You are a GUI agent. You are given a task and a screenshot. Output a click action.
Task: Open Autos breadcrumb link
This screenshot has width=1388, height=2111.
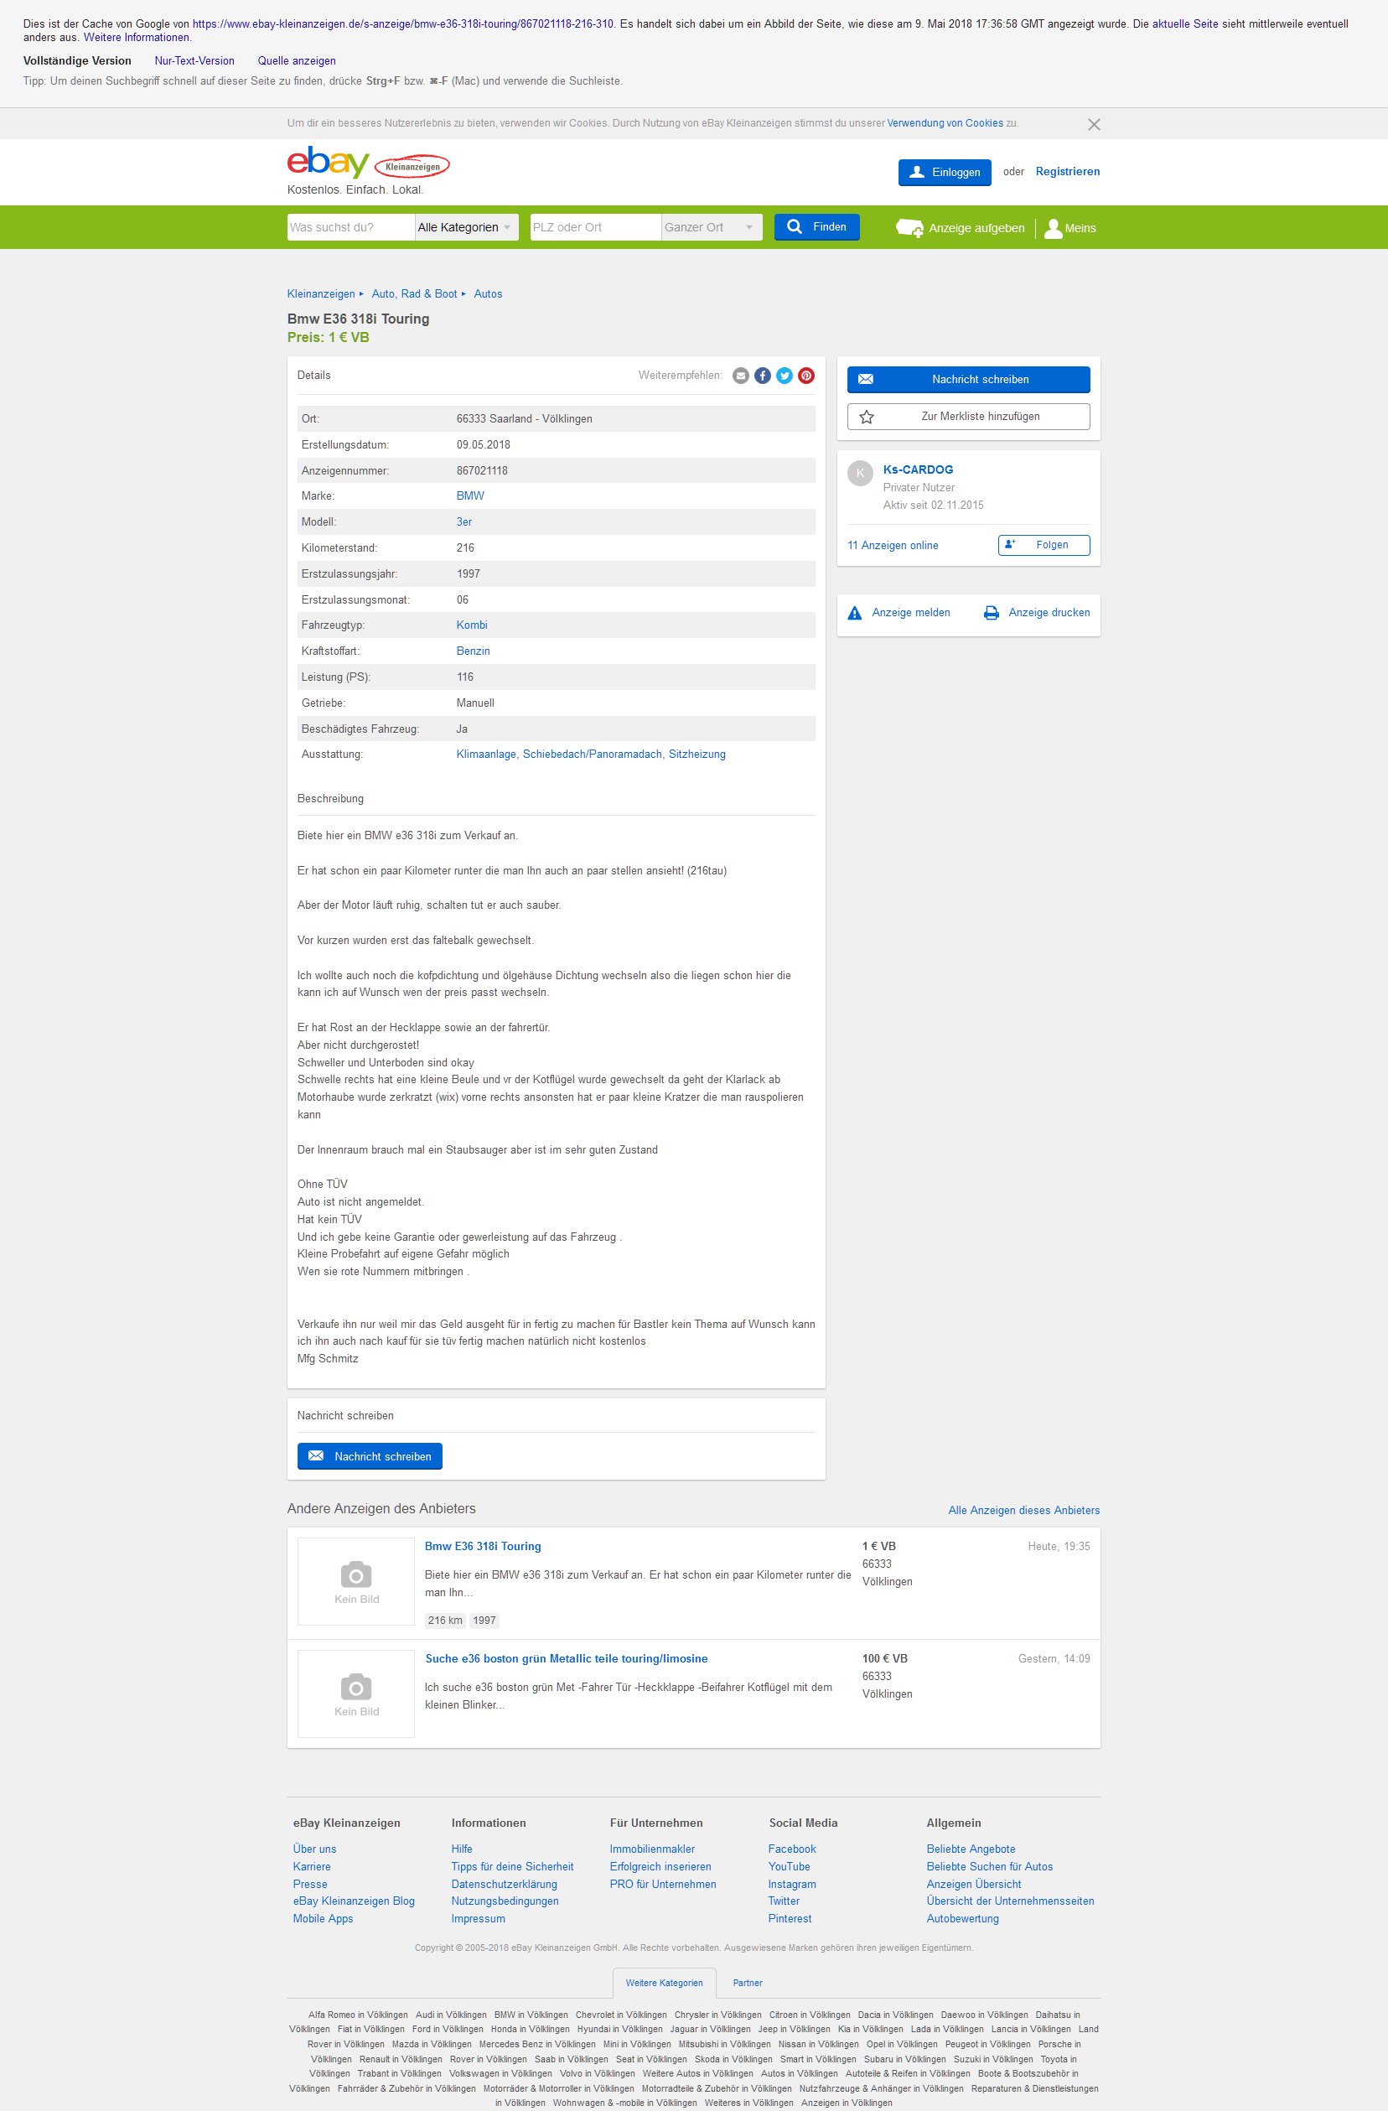pos(488,294)
